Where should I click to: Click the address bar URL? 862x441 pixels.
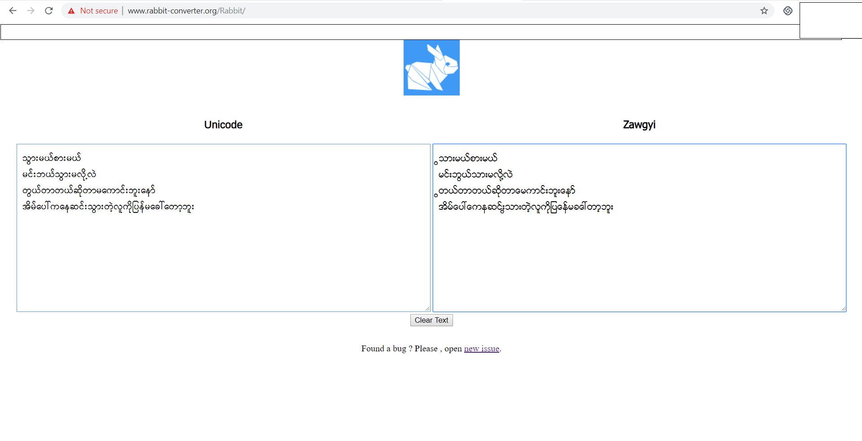(186, 10)
